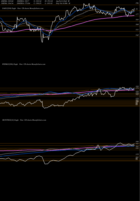Click the DAILY(250) Eagle View chart title
The width and height of the screenshot is (140, 201).
23,8
